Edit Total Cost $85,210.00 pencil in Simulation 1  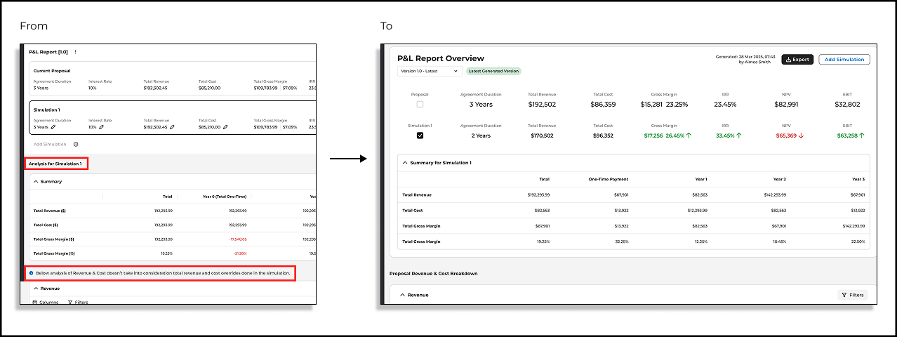coord(226,127)
